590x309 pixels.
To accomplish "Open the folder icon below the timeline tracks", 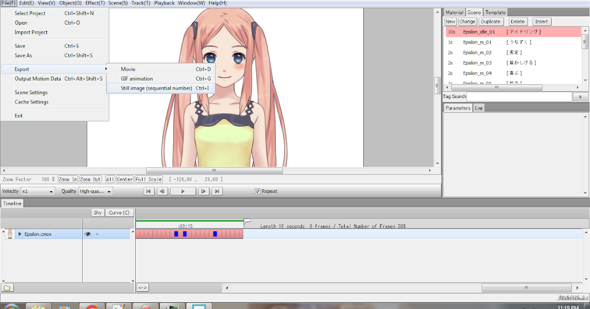I will pyautogui.click(x=7, y=288).
